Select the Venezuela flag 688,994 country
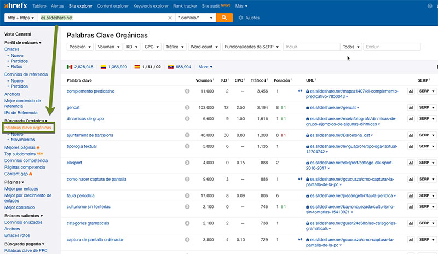 tap(180, 67)
